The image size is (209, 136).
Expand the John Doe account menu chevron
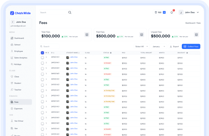coord(198,13)
